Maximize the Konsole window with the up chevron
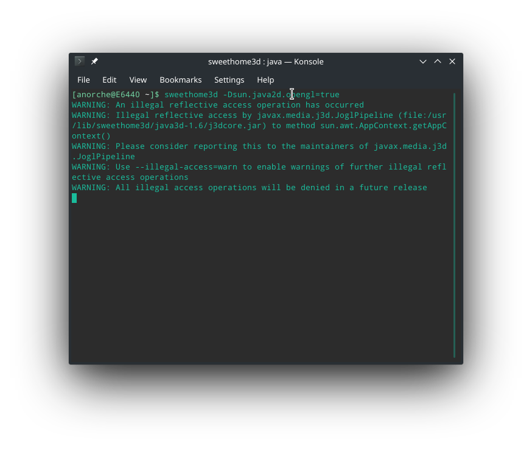532x449 pixels. click(438, 61)
